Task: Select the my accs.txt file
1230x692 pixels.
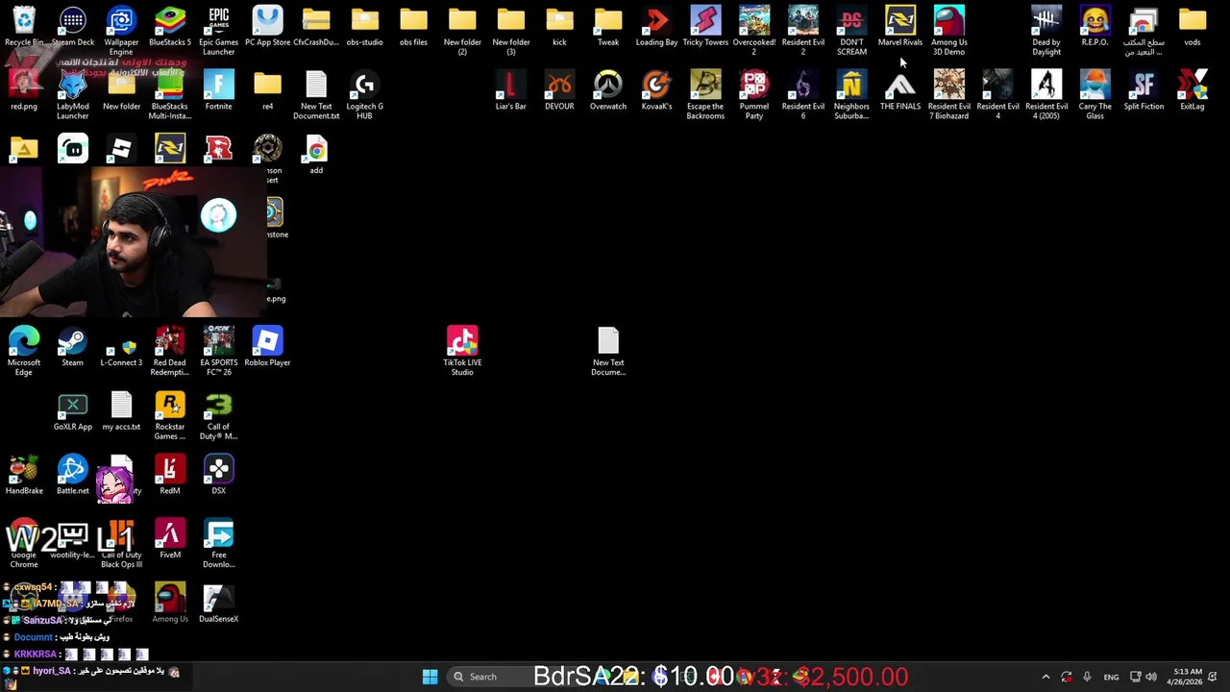Action: click(x=121, y=411)
